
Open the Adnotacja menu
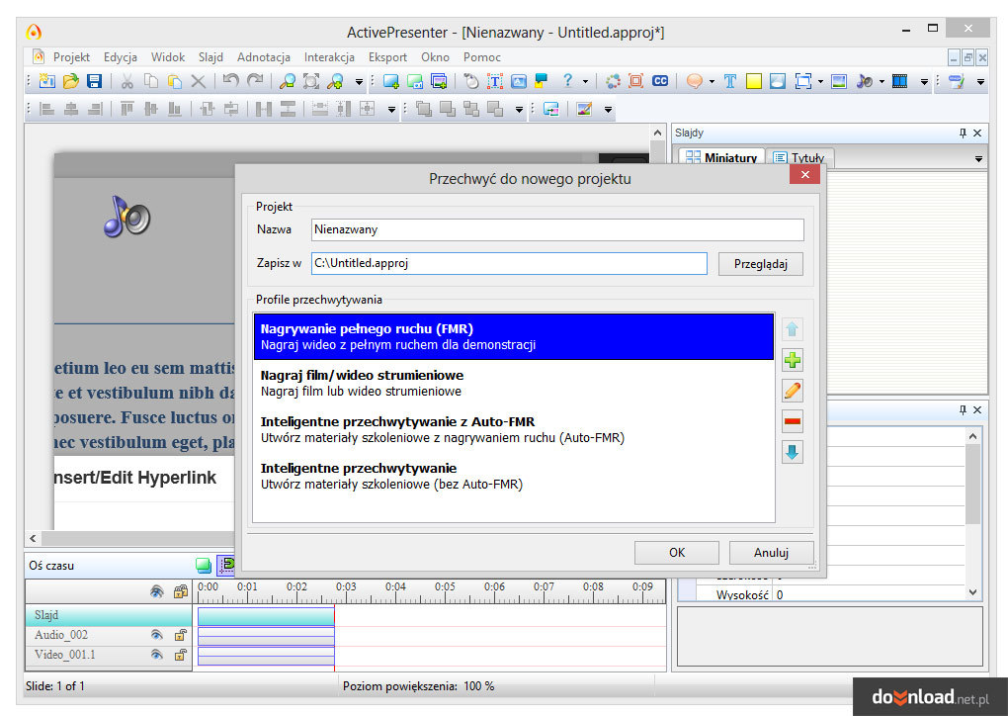point(264,57)
